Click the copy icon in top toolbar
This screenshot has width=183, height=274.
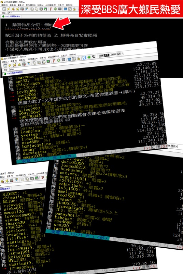coord(32,9)
